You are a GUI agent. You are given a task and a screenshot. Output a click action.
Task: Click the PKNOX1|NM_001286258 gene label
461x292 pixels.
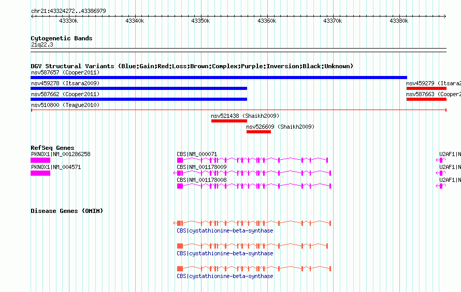[x=61, y=154]
